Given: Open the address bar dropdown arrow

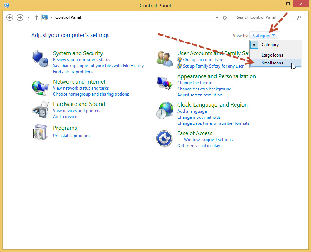Looking at the screenshot, I should click(x=217, y=17).
